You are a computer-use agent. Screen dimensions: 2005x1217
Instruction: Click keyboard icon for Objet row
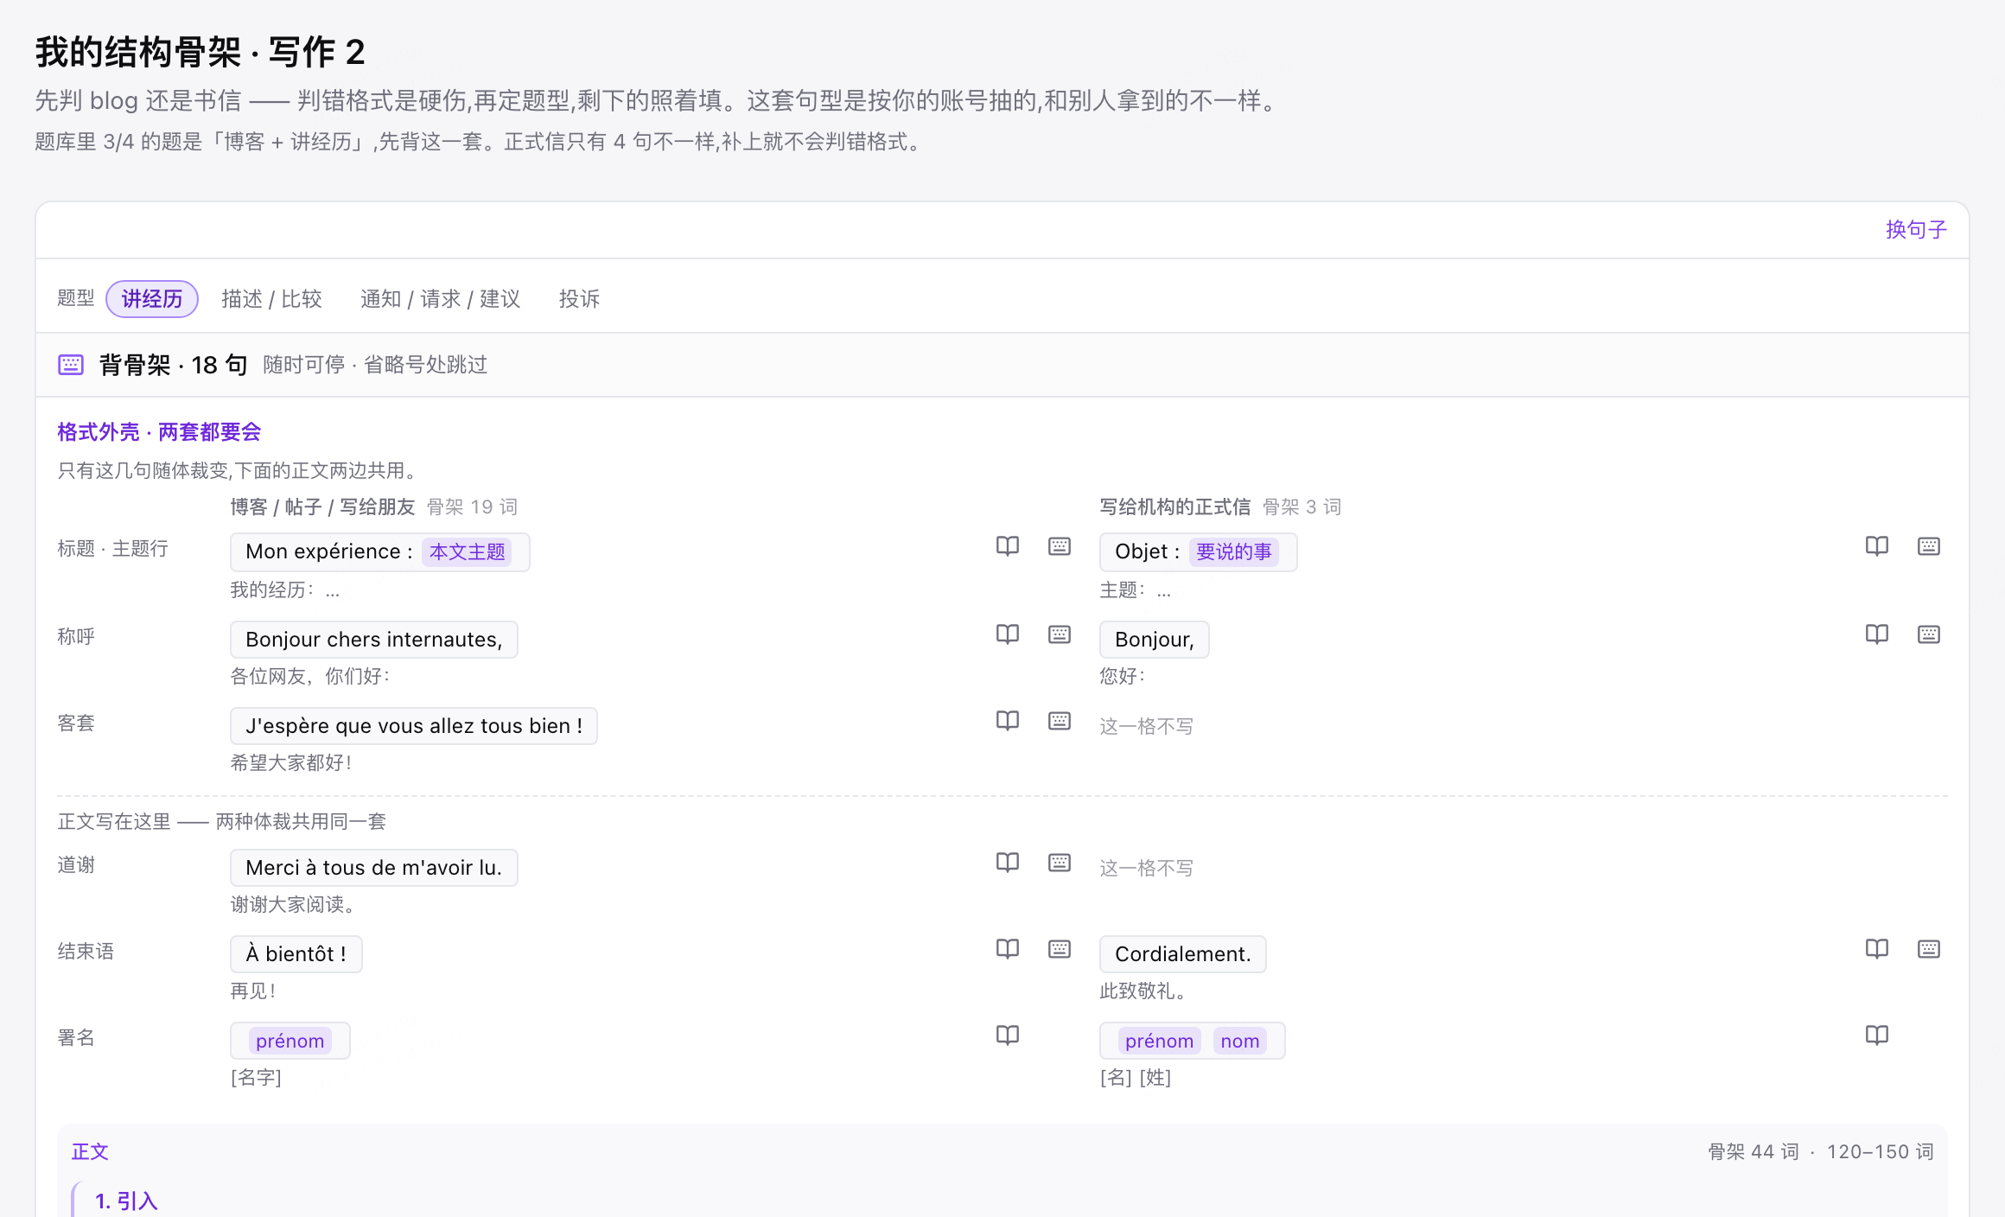click(1929, 546)
